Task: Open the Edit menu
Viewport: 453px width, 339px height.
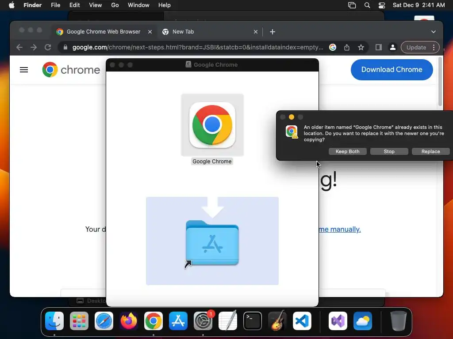Action: (74, 5)
